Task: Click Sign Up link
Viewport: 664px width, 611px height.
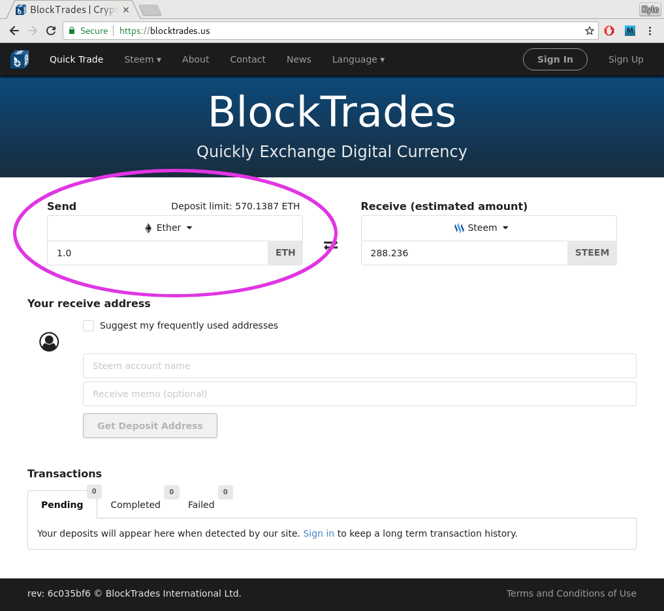Action: pos(626,59)
